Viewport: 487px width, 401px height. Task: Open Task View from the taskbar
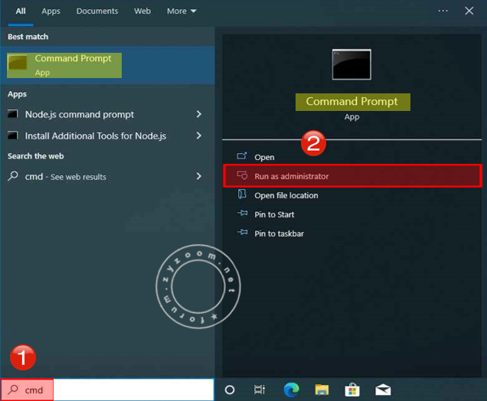pyautogui.click(x=260, y=390)
